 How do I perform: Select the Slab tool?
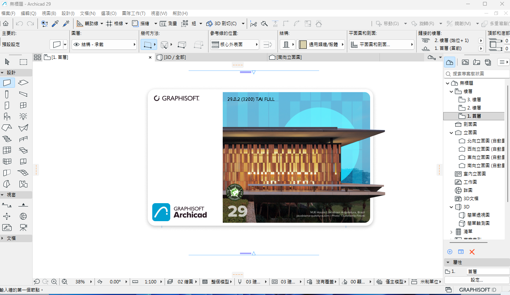(x=23, y=82)
